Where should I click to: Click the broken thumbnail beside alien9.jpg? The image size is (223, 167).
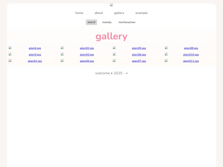click(x=10, y=54)
